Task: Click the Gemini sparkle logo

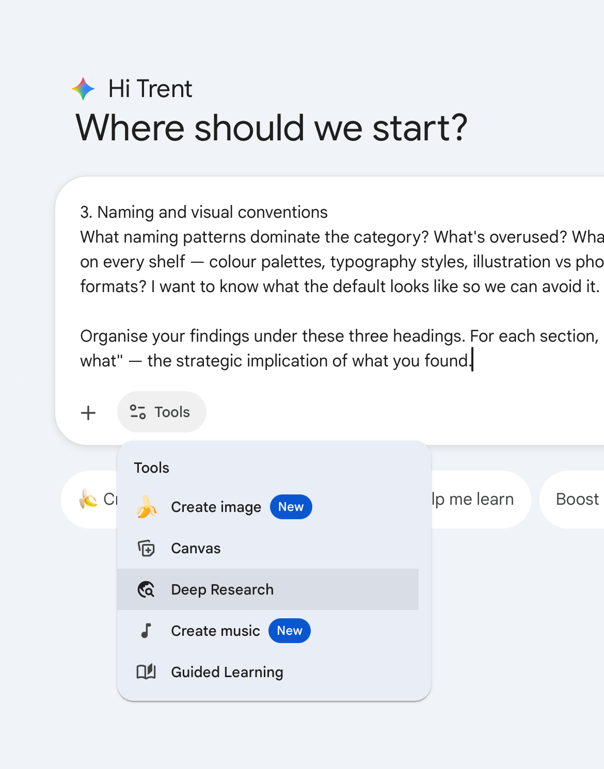Action: coord(83,88)
